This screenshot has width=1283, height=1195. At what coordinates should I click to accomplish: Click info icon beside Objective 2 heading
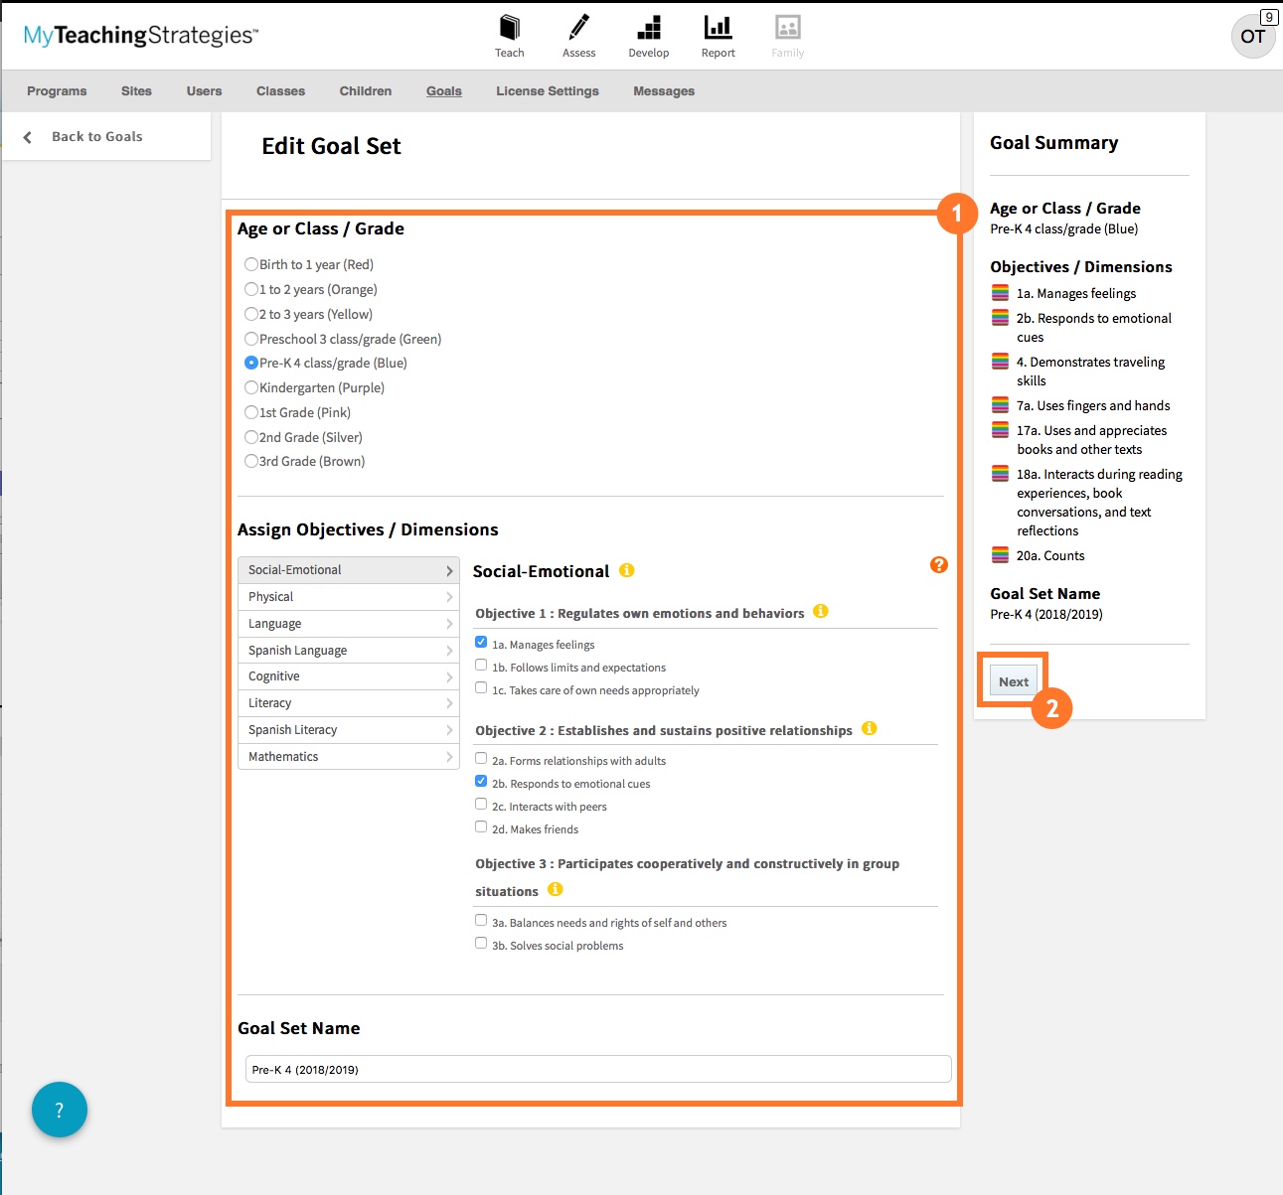(x=869, y=729)
